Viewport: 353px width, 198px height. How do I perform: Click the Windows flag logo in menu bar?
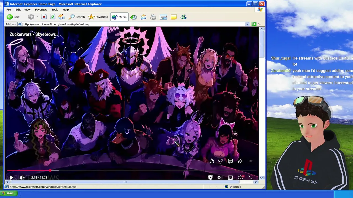coord(260,10)
